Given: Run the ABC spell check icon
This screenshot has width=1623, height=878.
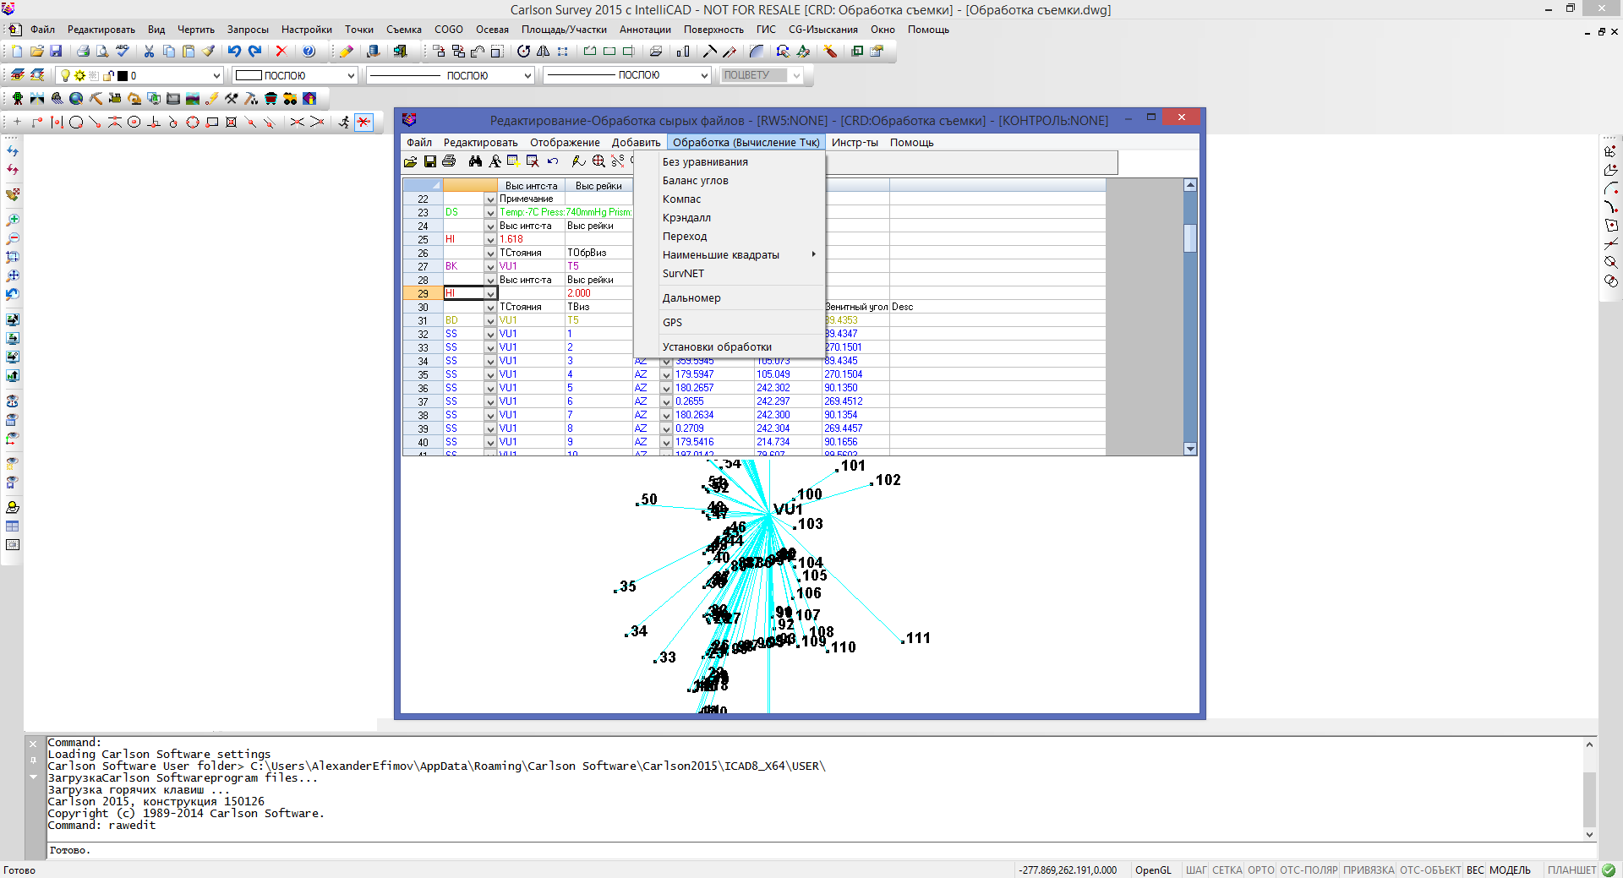Looking at the screenshot, I should coord(123,52).
